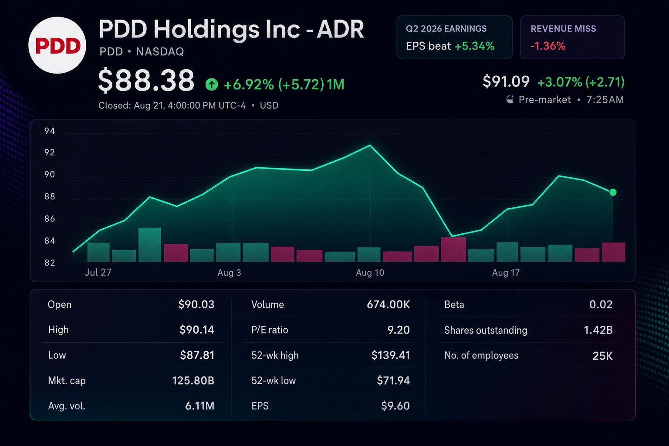Click the PDD • NASDAQ ticker label
Viewport: 669px width, 446px height.
pyautogui.click(x=142, y=52)
